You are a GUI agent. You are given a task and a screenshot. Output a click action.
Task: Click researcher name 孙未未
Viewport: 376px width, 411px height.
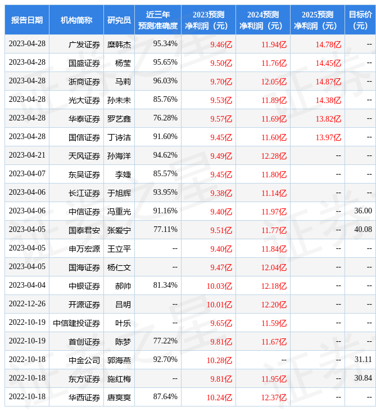click(x=119, y=100)
